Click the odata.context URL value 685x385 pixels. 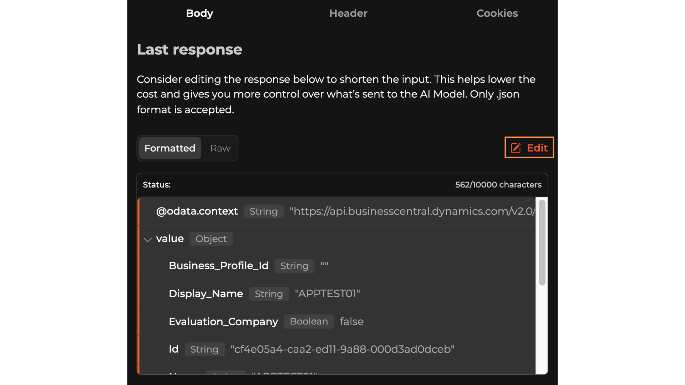[412, 211]
